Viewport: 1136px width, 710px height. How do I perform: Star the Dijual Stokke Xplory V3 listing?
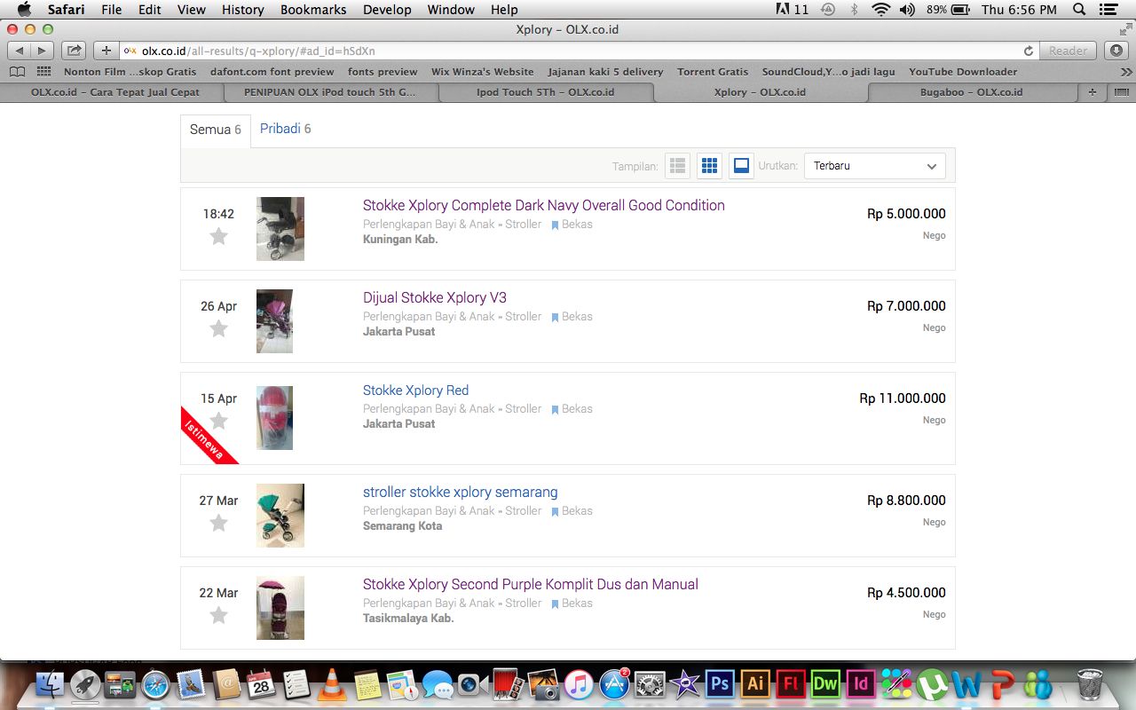click(218, 328)
